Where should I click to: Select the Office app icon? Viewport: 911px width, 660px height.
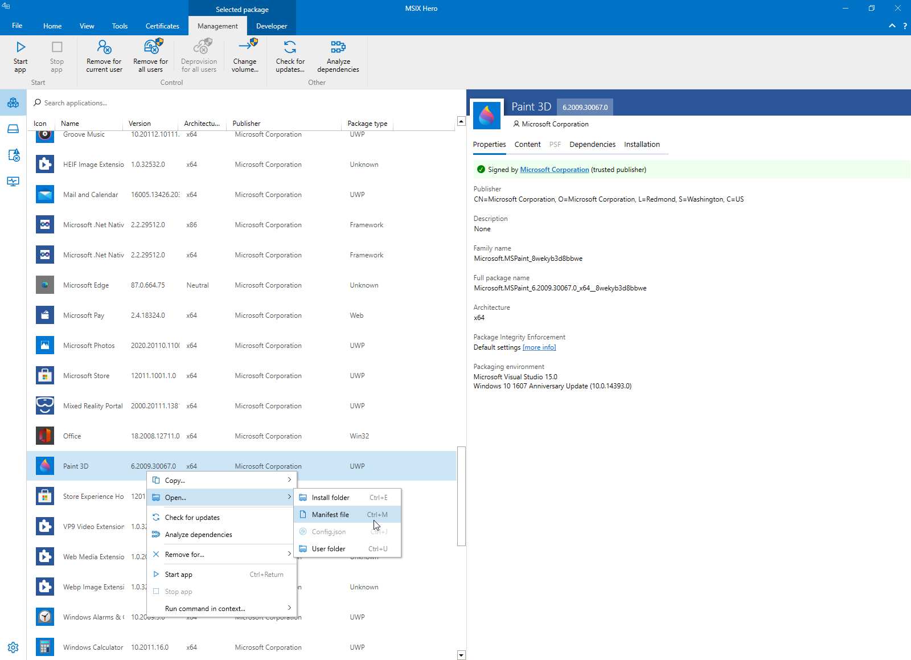point(45,436)
